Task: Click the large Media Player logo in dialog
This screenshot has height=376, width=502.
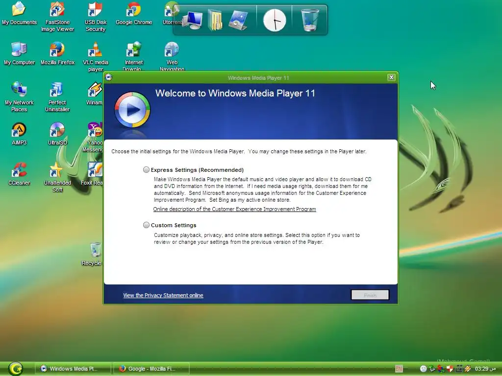Action: [132, 110]
